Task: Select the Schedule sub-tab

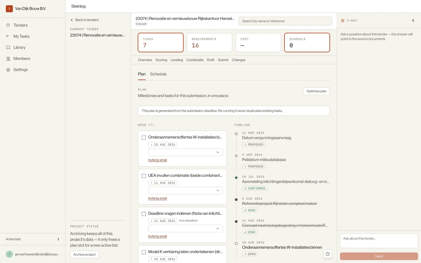Action: [x=158, y=74]
